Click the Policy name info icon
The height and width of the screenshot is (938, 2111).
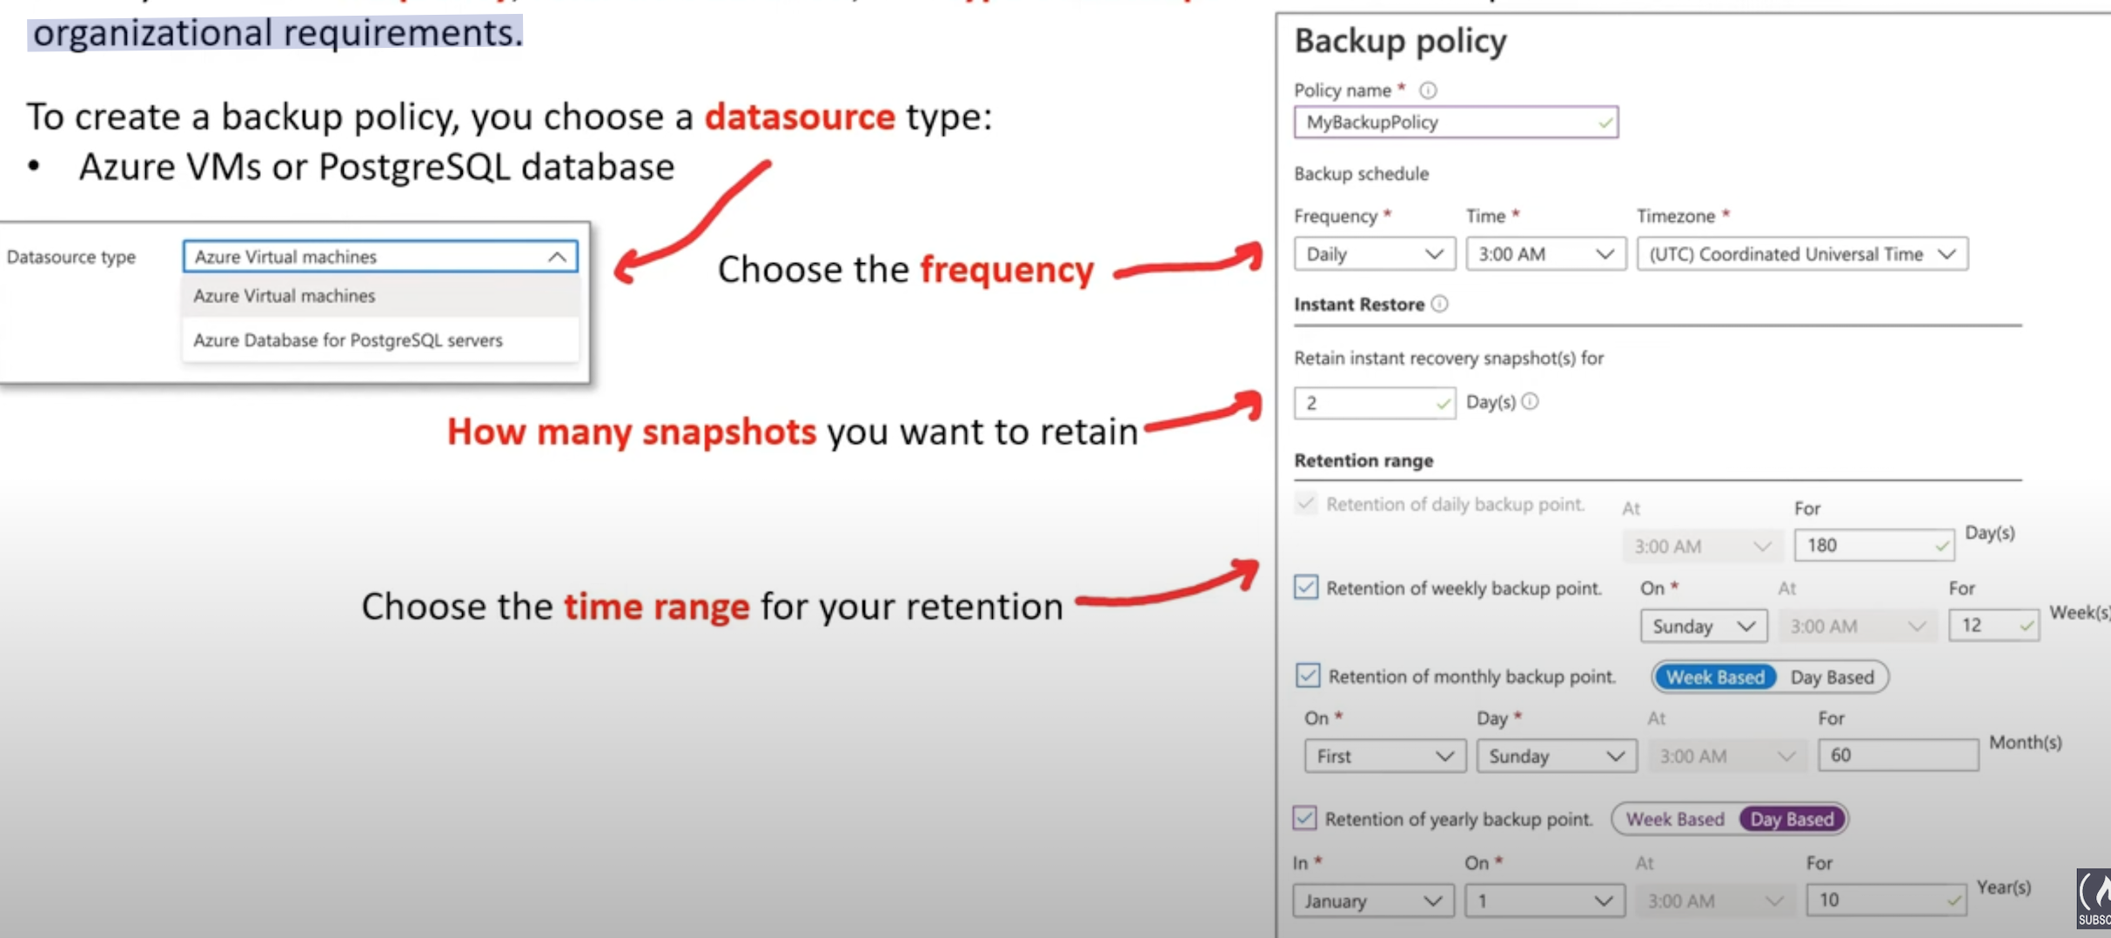[1428, 90]
